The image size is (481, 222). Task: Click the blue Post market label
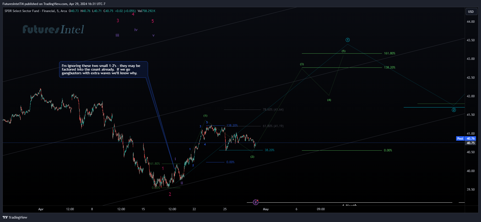[460, 139]
